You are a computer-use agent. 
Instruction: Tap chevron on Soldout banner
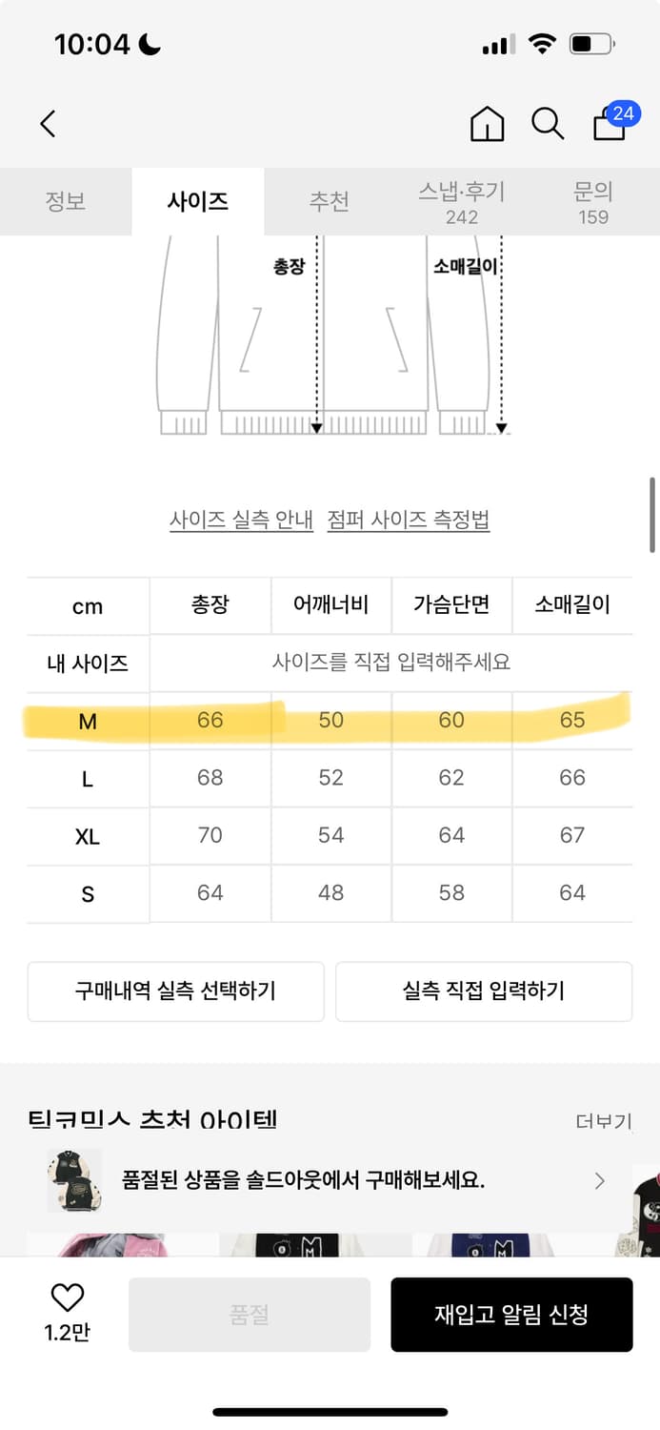(599, 1181)
